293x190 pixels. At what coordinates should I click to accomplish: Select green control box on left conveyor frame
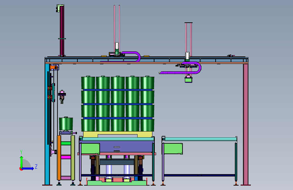pyautogui.click(x=90, y=149)
